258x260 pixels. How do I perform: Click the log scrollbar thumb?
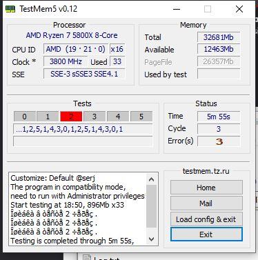tap(151, 206)
